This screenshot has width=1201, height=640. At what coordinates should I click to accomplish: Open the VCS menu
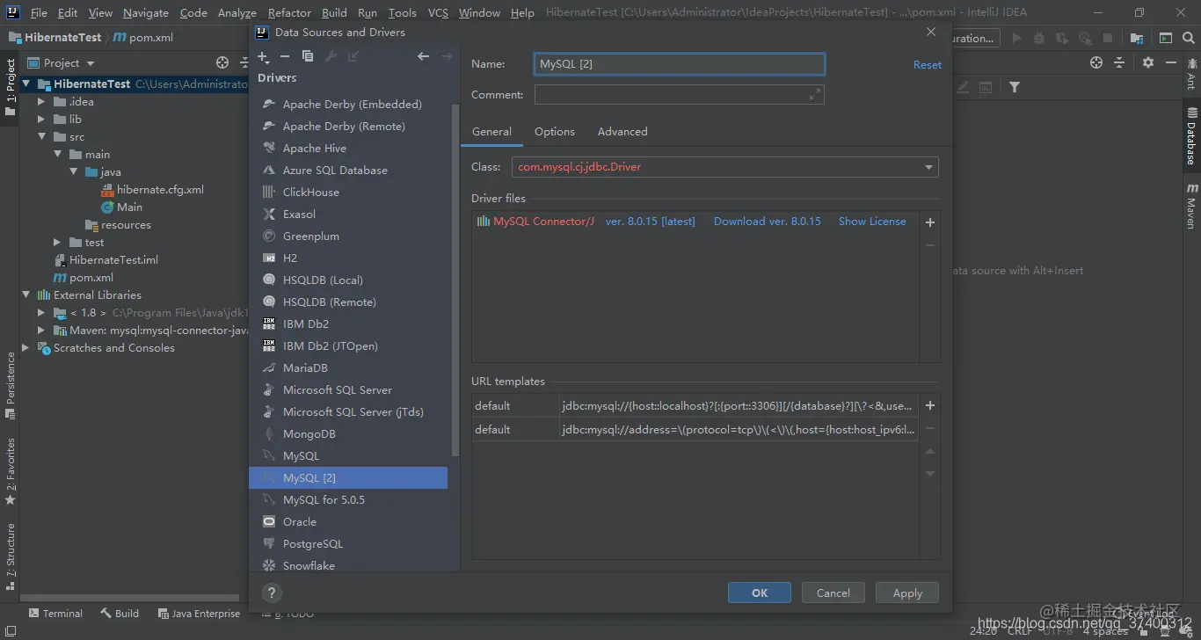pyautogui.click(x=438, y=12)
